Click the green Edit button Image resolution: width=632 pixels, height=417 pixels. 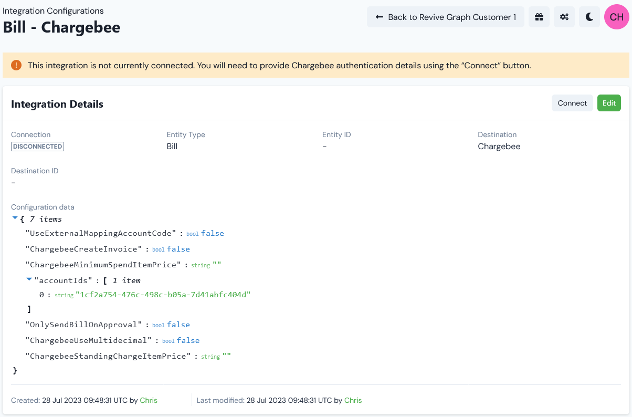click(x=609, y=103)
